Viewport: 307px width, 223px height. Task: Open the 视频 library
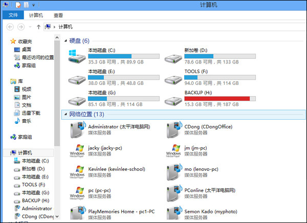pos(23,90)
